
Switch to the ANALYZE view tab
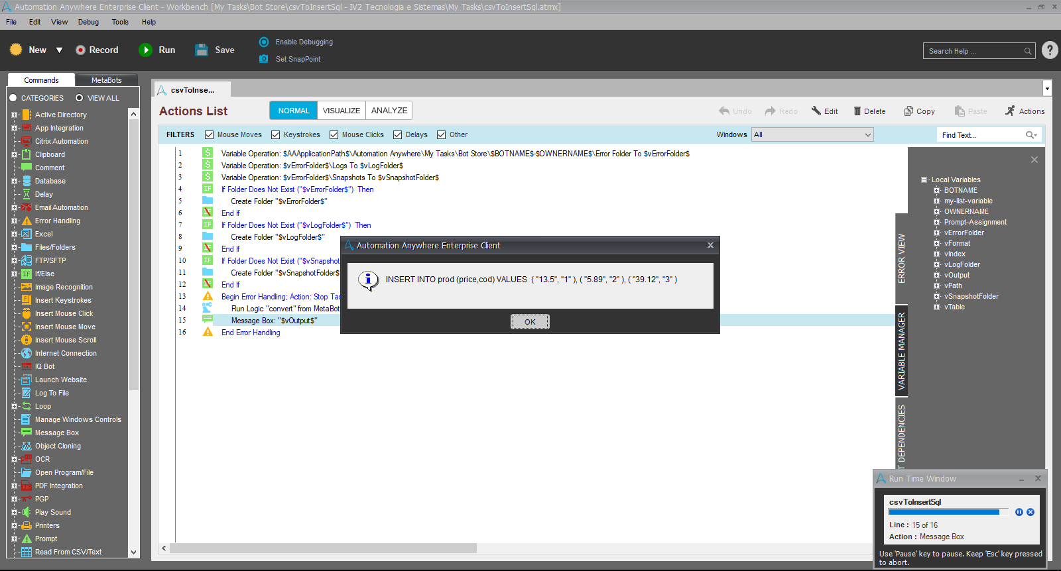(x=389, y=111)
